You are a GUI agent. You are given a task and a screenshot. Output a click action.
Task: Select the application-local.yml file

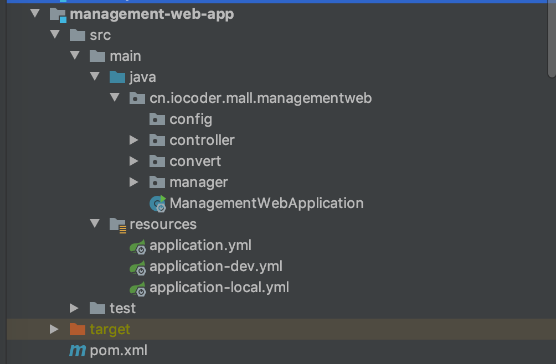pos(219,288)
